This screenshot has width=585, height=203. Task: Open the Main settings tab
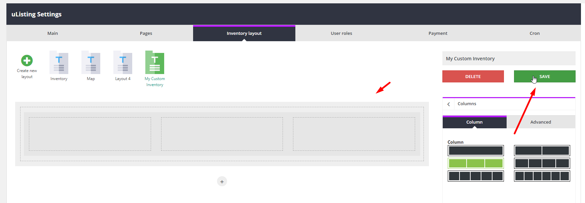click(x=52, y=33)
